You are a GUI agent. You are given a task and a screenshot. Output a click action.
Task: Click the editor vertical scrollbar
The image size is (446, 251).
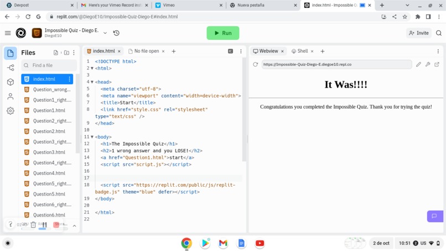point(244,110)
